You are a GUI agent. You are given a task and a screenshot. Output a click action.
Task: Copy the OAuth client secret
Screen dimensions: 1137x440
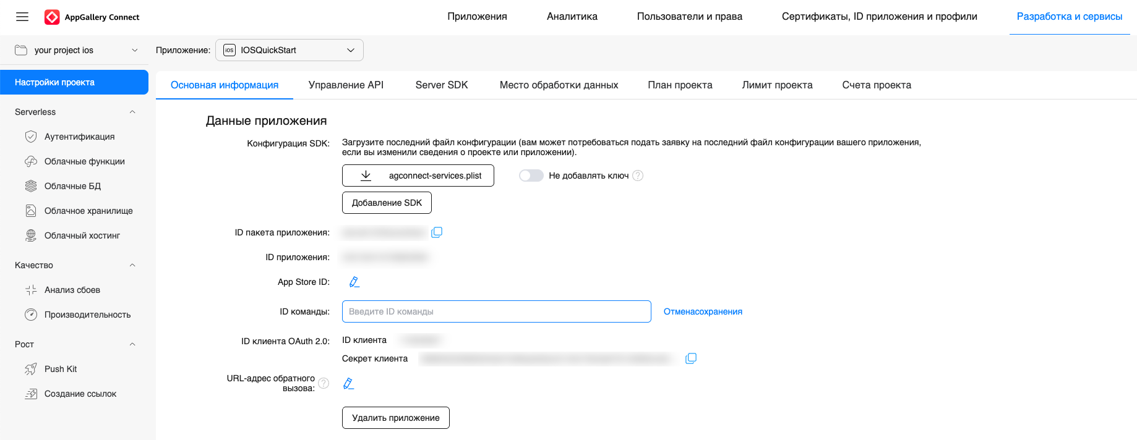[x=691, y=358]
